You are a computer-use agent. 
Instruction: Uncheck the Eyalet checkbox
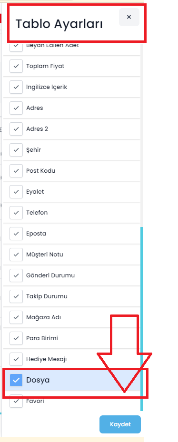point(16,192)
